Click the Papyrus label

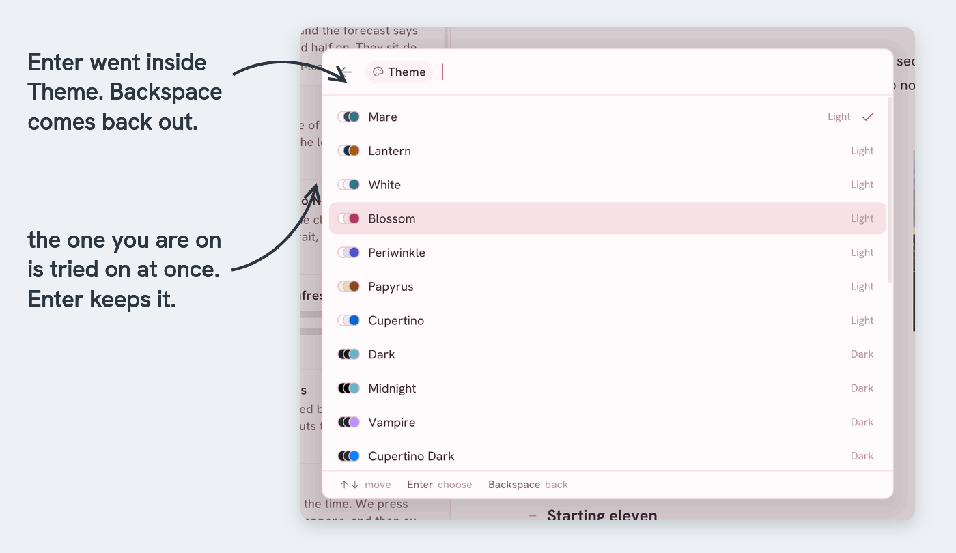pyautogui.click(x=391, y=287)
